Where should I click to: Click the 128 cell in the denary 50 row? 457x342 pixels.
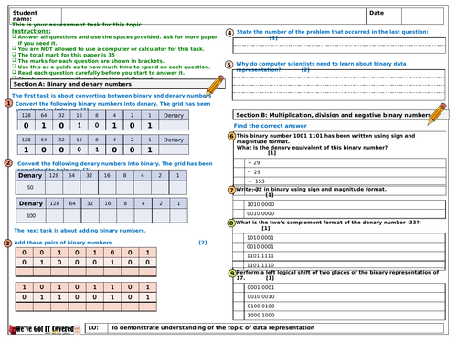tap(54, 188)
